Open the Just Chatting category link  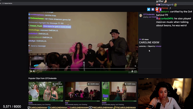pos(153,17)
